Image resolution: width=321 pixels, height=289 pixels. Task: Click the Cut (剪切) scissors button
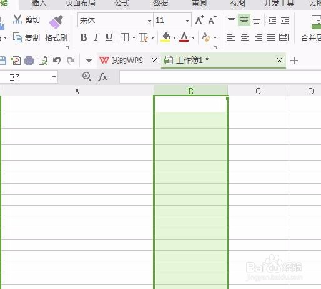coord(26,20)
